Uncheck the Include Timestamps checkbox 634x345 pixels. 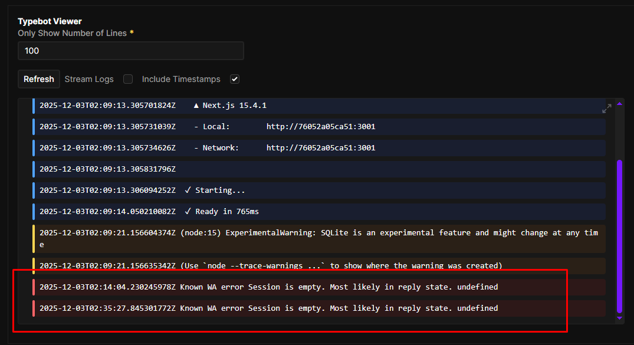(x=235, y=79)
